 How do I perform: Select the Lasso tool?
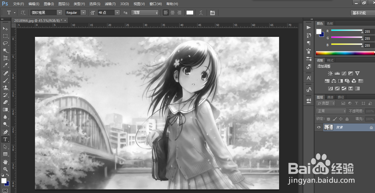(x=5, y=43)
